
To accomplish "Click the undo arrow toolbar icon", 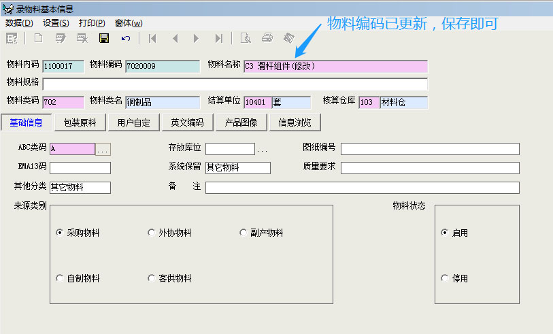I will [x=126, y=38].
